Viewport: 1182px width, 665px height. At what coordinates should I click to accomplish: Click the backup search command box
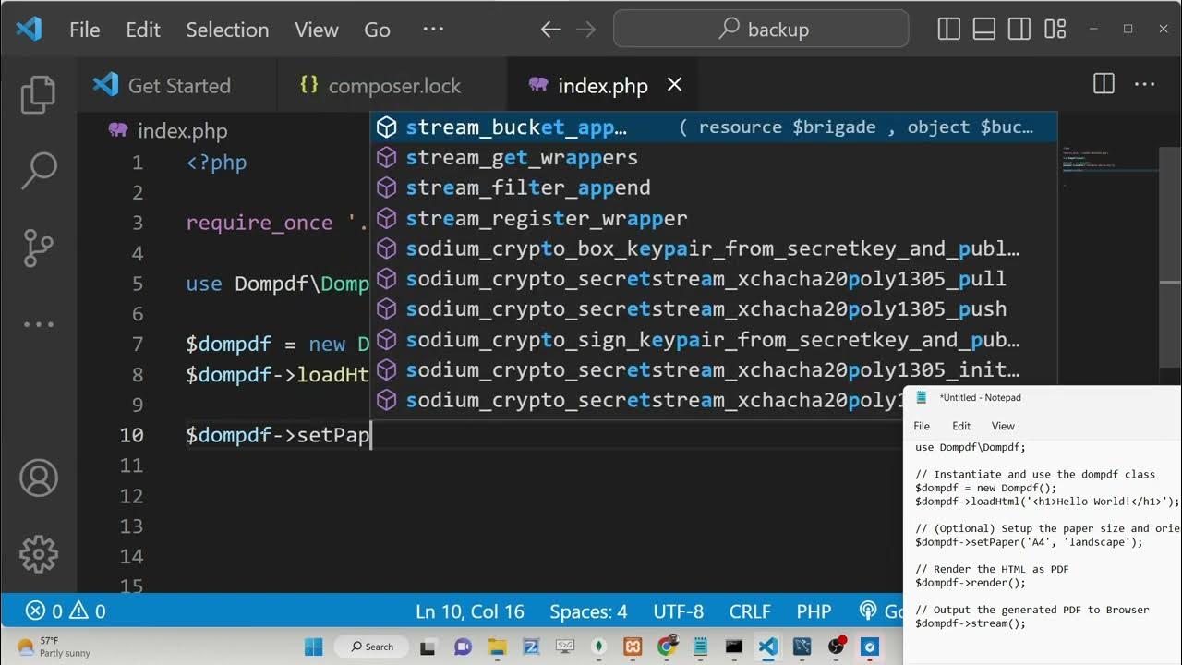[761, 30]
